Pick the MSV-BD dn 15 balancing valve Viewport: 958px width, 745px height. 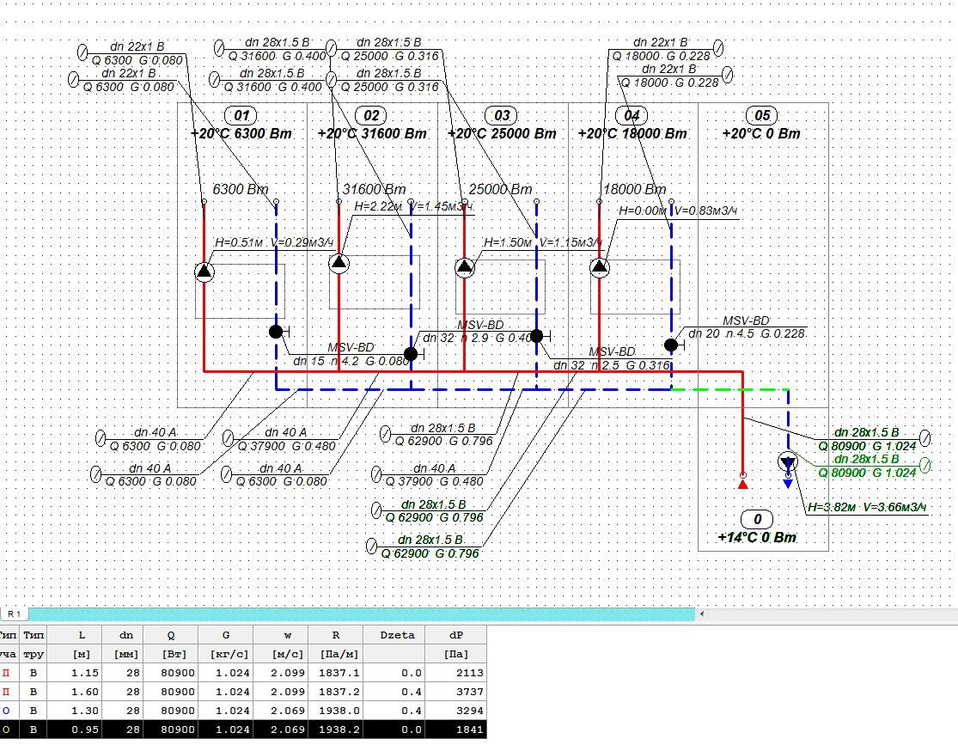click(x=276, y=332)
